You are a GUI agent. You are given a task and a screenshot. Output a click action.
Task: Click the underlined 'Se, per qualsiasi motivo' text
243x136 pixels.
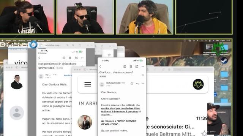point(114,131)
